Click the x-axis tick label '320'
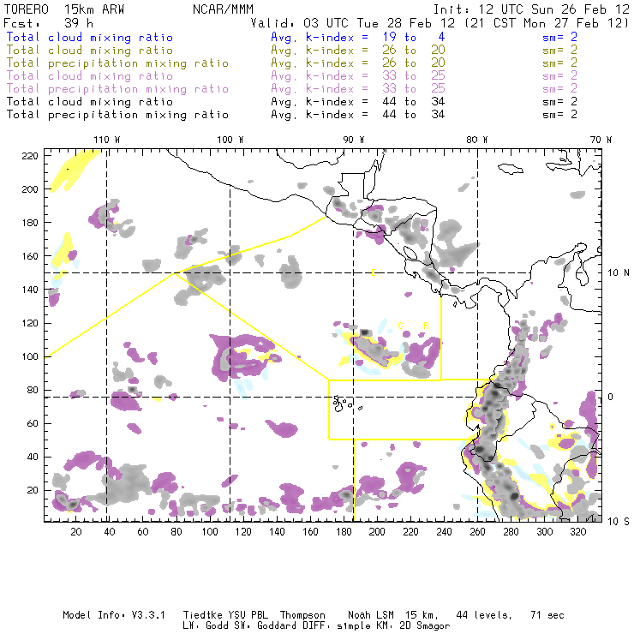 (577, 532)
